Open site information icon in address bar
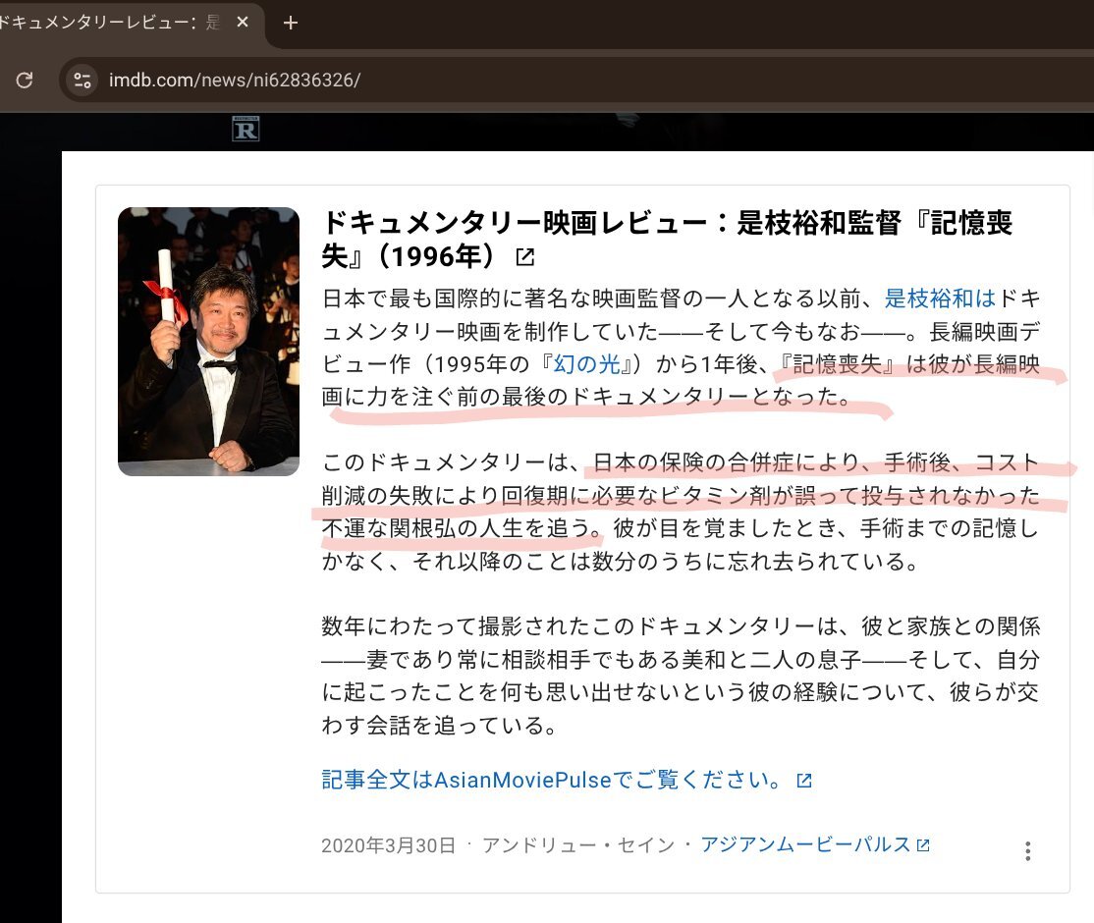The width and height of the screenshot is (1094, 923). [x=82, y=80]
